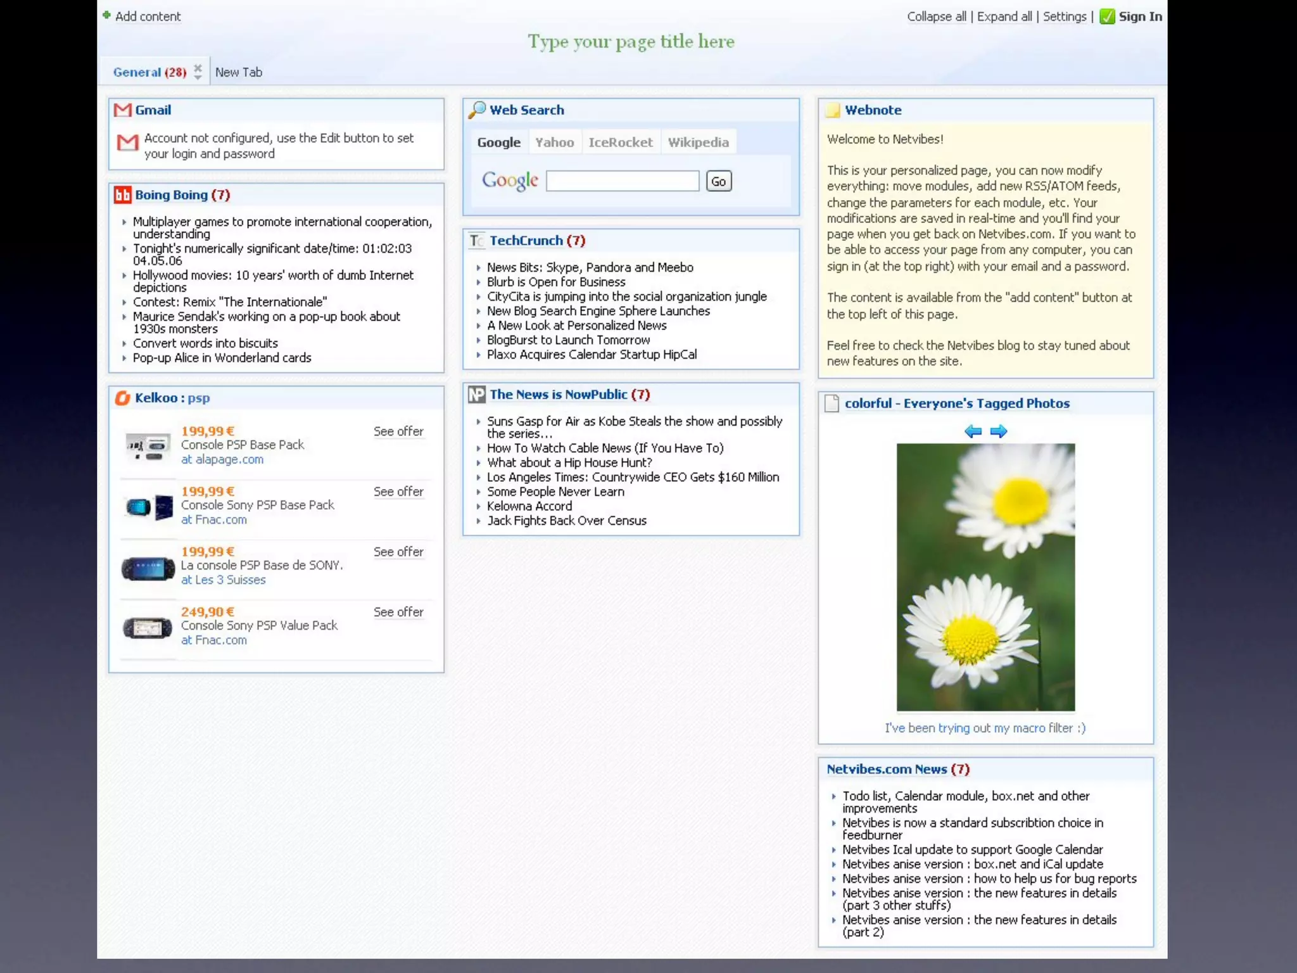Click the TechCrunch module icon
This screenshot has width=1297, height=973.
(x=476, y=241)
